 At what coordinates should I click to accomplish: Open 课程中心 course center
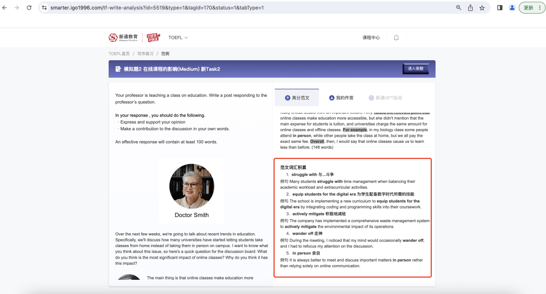371,37
